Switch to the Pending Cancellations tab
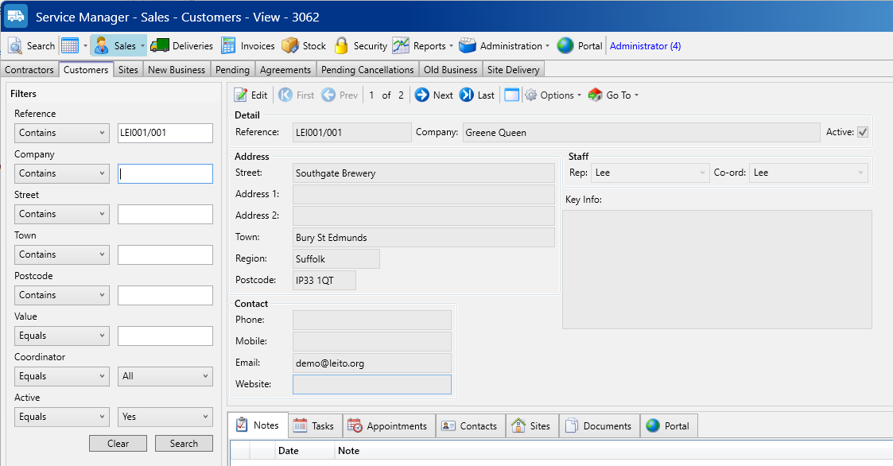This screenshot has width=893, height=466. pyautogui.click(x=367, y=70)
